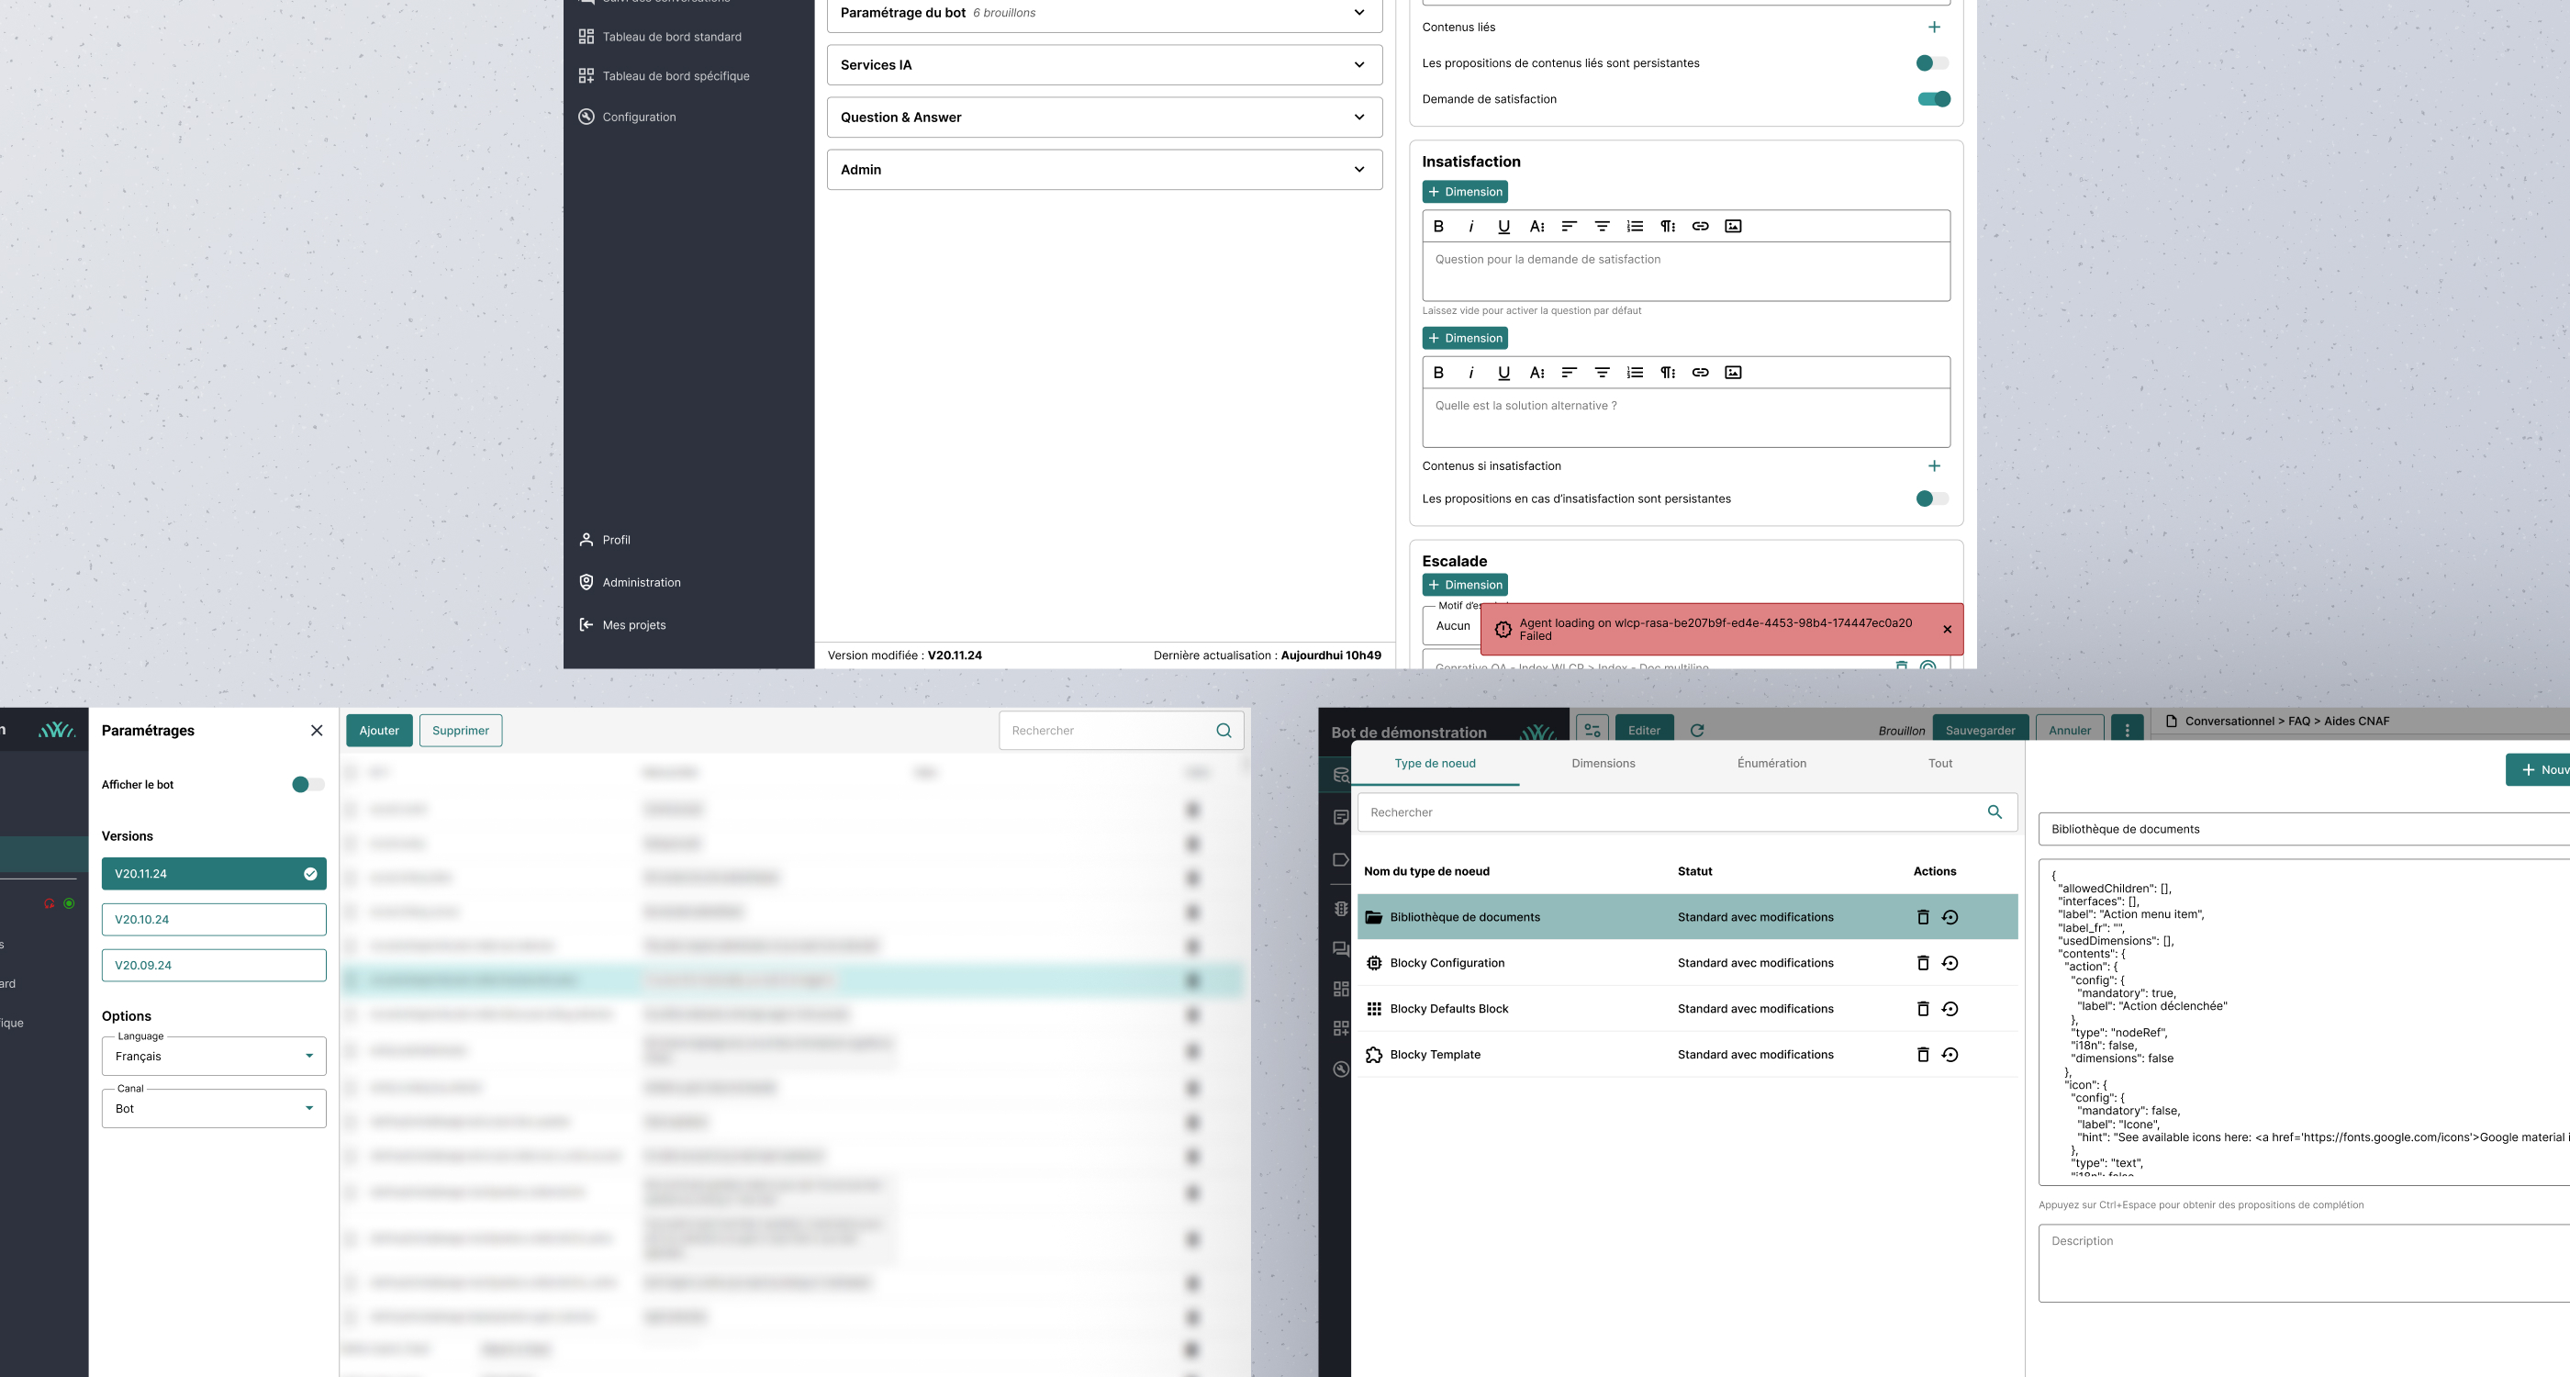Toggle persistent propositions en cas d'insatisfaction
The height and width of the screenshot is (1377, 2570).
point(1931,498)
